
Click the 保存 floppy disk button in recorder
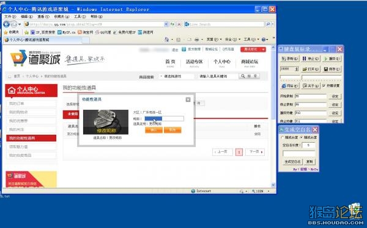pyautogui.click(x=332, y=69)
